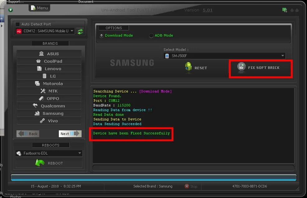307x198 pixels.
Task: Select the Lenovo brand
Action: pyautogui.click(x=49, y=69)
